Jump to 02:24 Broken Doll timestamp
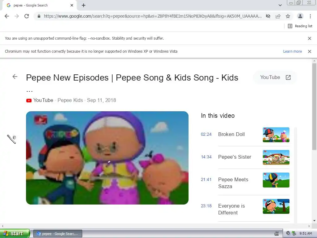Viewport: 317px width, 238px height. (x=206, y=134)
